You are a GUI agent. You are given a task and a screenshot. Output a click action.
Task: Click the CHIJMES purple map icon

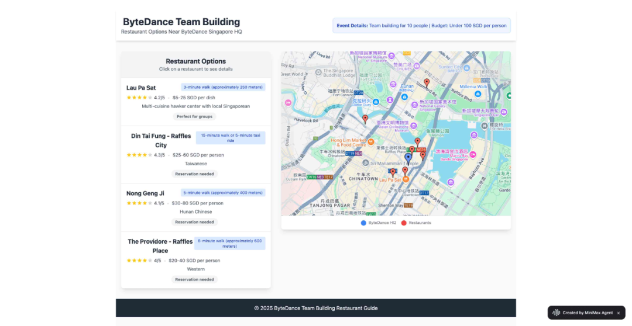(x=417, y=65)
